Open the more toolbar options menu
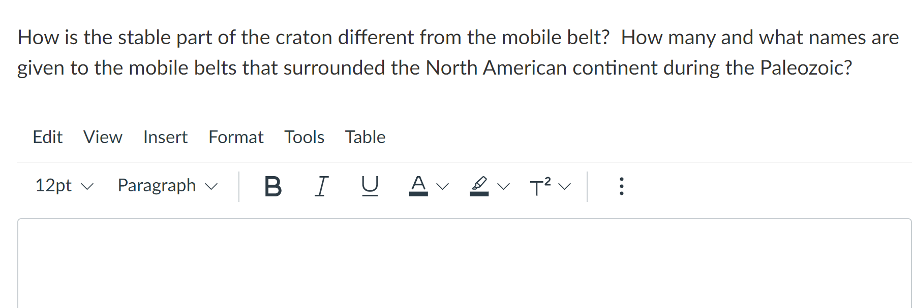This screenshot has width=914, height=308. 621,186
